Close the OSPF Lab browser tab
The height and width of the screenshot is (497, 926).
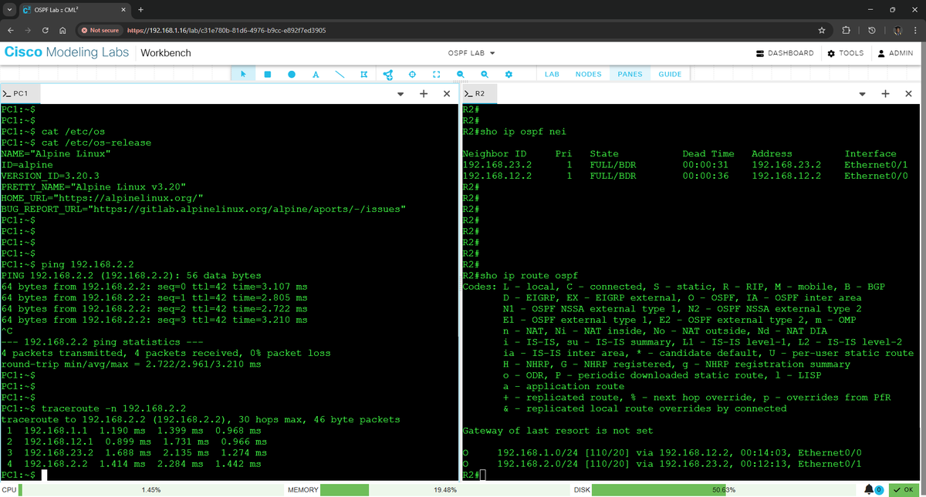123,9
